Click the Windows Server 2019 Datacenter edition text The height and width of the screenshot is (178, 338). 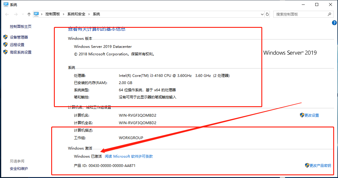pyautogui.click(x=103, y=47)
